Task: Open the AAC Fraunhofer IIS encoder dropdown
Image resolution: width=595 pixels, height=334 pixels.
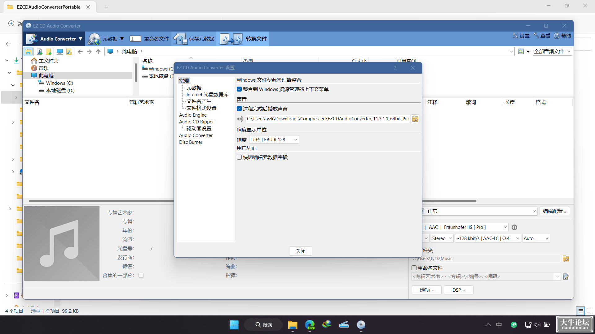Action: tap(465, 227)
